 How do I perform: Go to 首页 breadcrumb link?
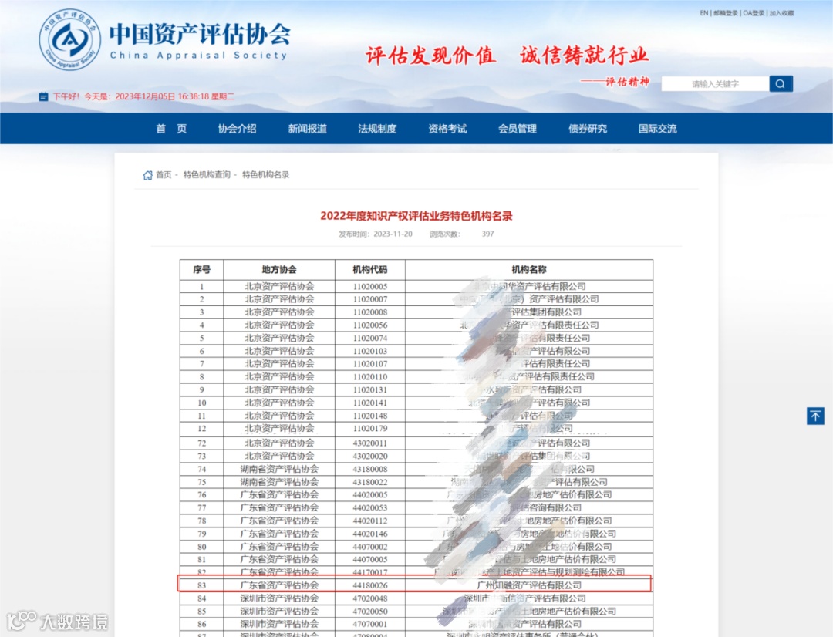tap(164, 175)
